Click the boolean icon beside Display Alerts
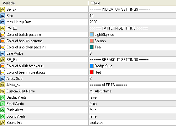Image resolution: width=176 pixels, height=127 pixels. pyautogui.click(x=3, y=97)
